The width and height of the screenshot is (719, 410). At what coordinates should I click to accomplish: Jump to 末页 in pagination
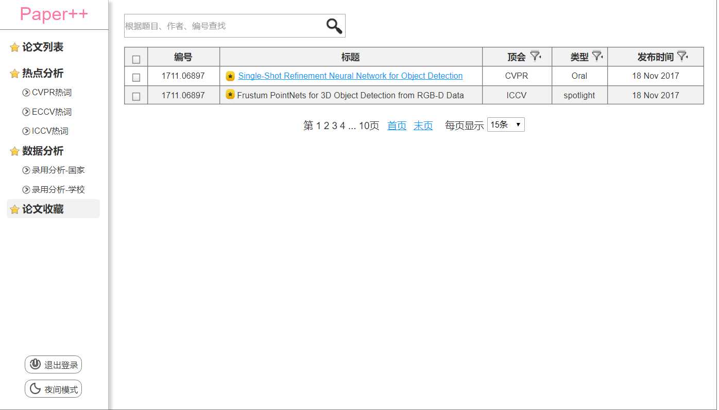pos(423,126)
